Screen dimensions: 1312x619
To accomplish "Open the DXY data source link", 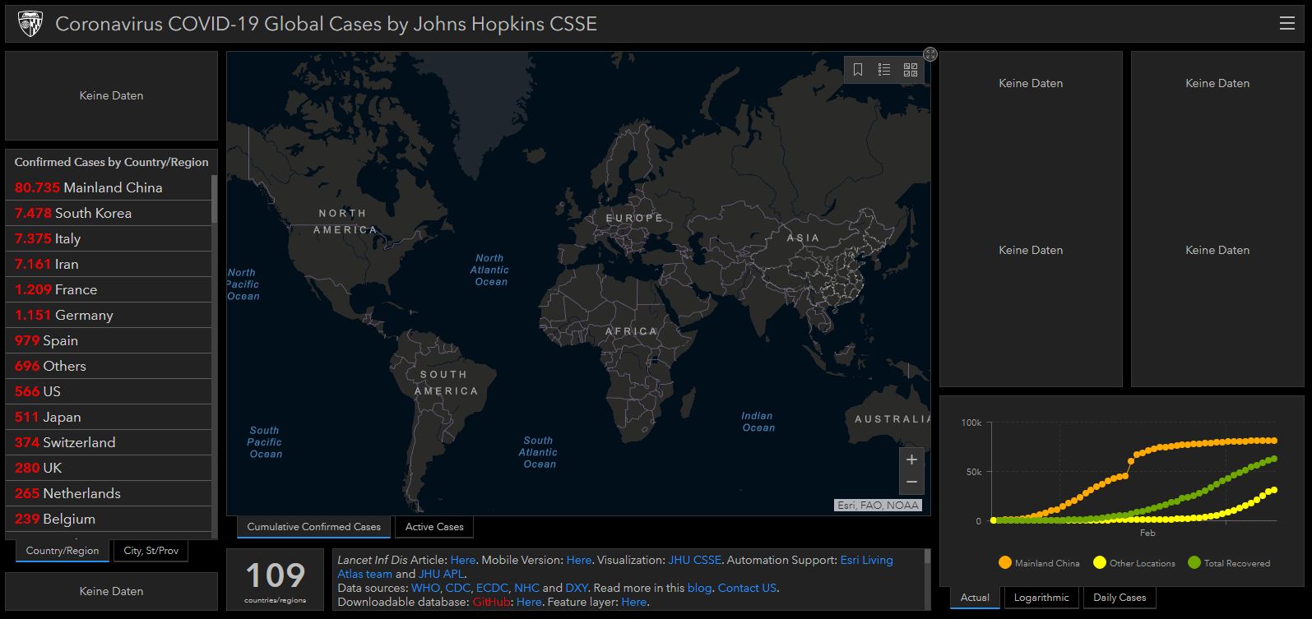I will coord(576,588).
